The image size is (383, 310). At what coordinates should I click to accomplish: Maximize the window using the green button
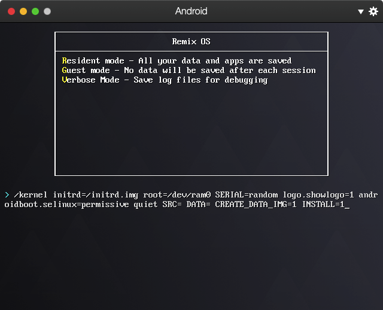(x=35, y=11)
